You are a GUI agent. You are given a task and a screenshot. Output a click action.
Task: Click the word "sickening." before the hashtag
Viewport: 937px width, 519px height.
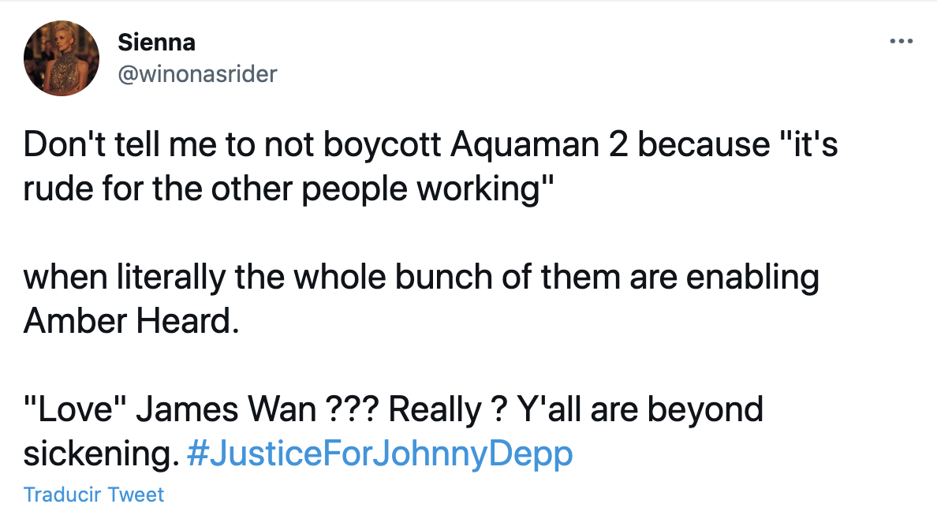click(97, 454)
